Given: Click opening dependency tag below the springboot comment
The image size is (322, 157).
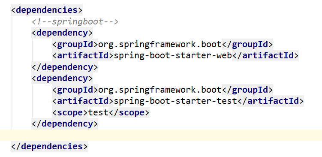Looking at the screenshot, I should point(62,33).
